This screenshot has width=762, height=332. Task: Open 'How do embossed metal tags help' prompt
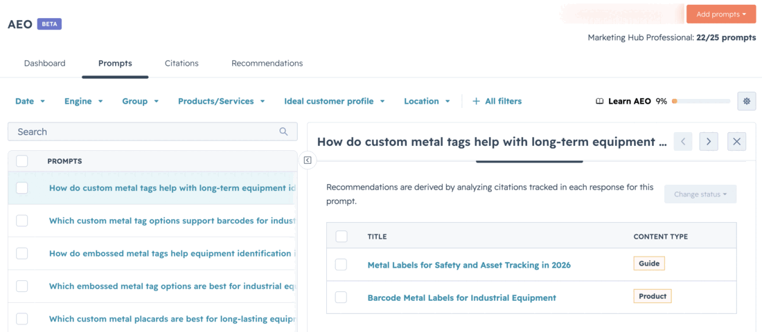[x=172, y=253]
